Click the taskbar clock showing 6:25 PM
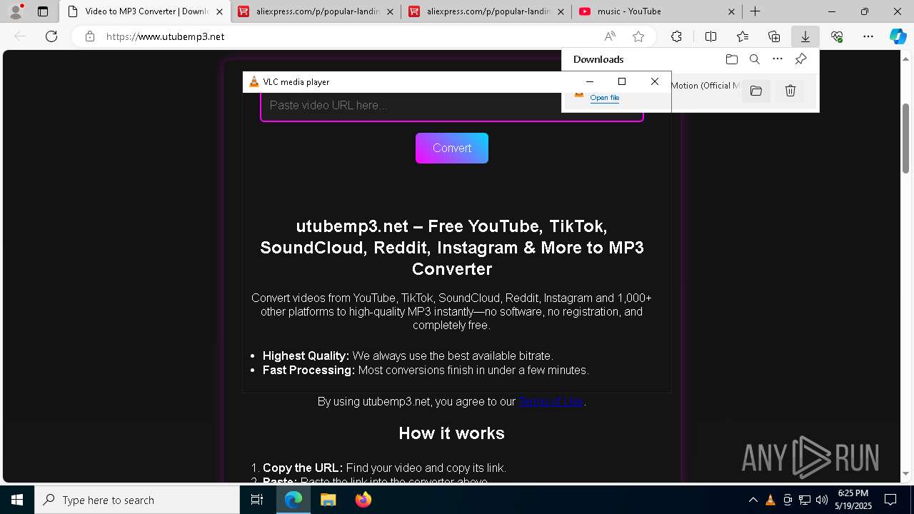Viewport: 914px width, 514px height. 853,500
